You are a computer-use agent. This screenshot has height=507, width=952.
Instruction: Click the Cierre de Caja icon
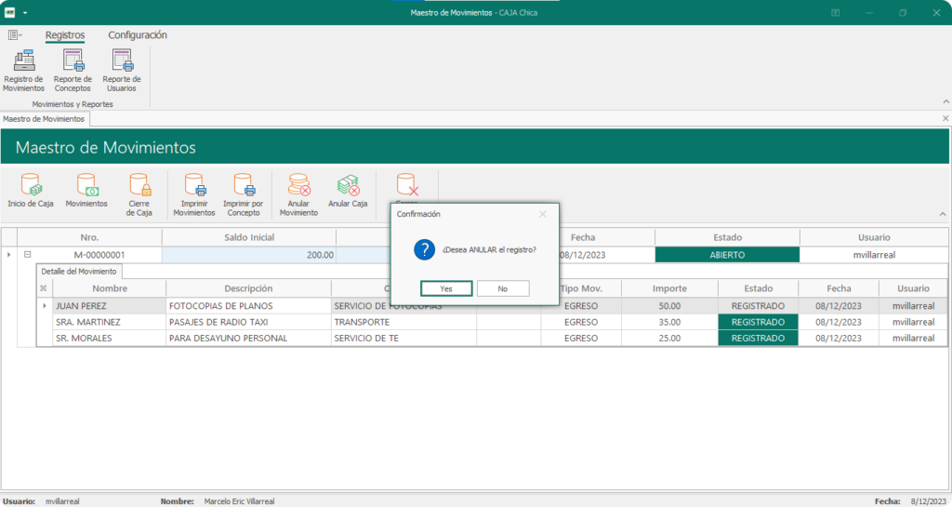click(139, 185)
